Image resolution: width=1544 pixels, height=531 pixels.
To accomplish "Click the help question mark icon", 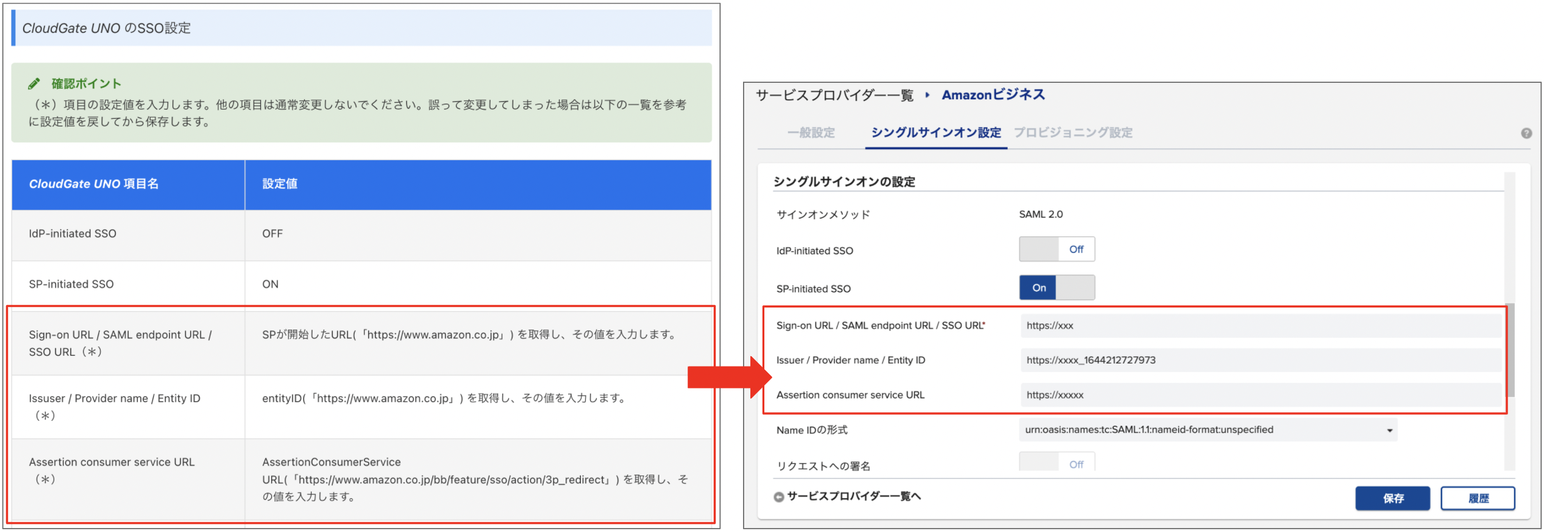I will coord(1526,133).
